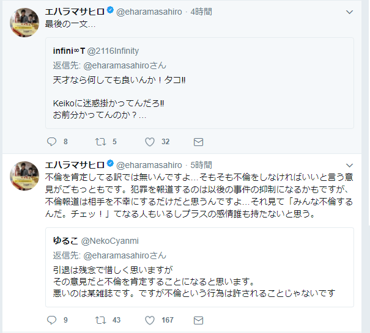Retweet the first tweet with 5 retweets

point(102,142)
